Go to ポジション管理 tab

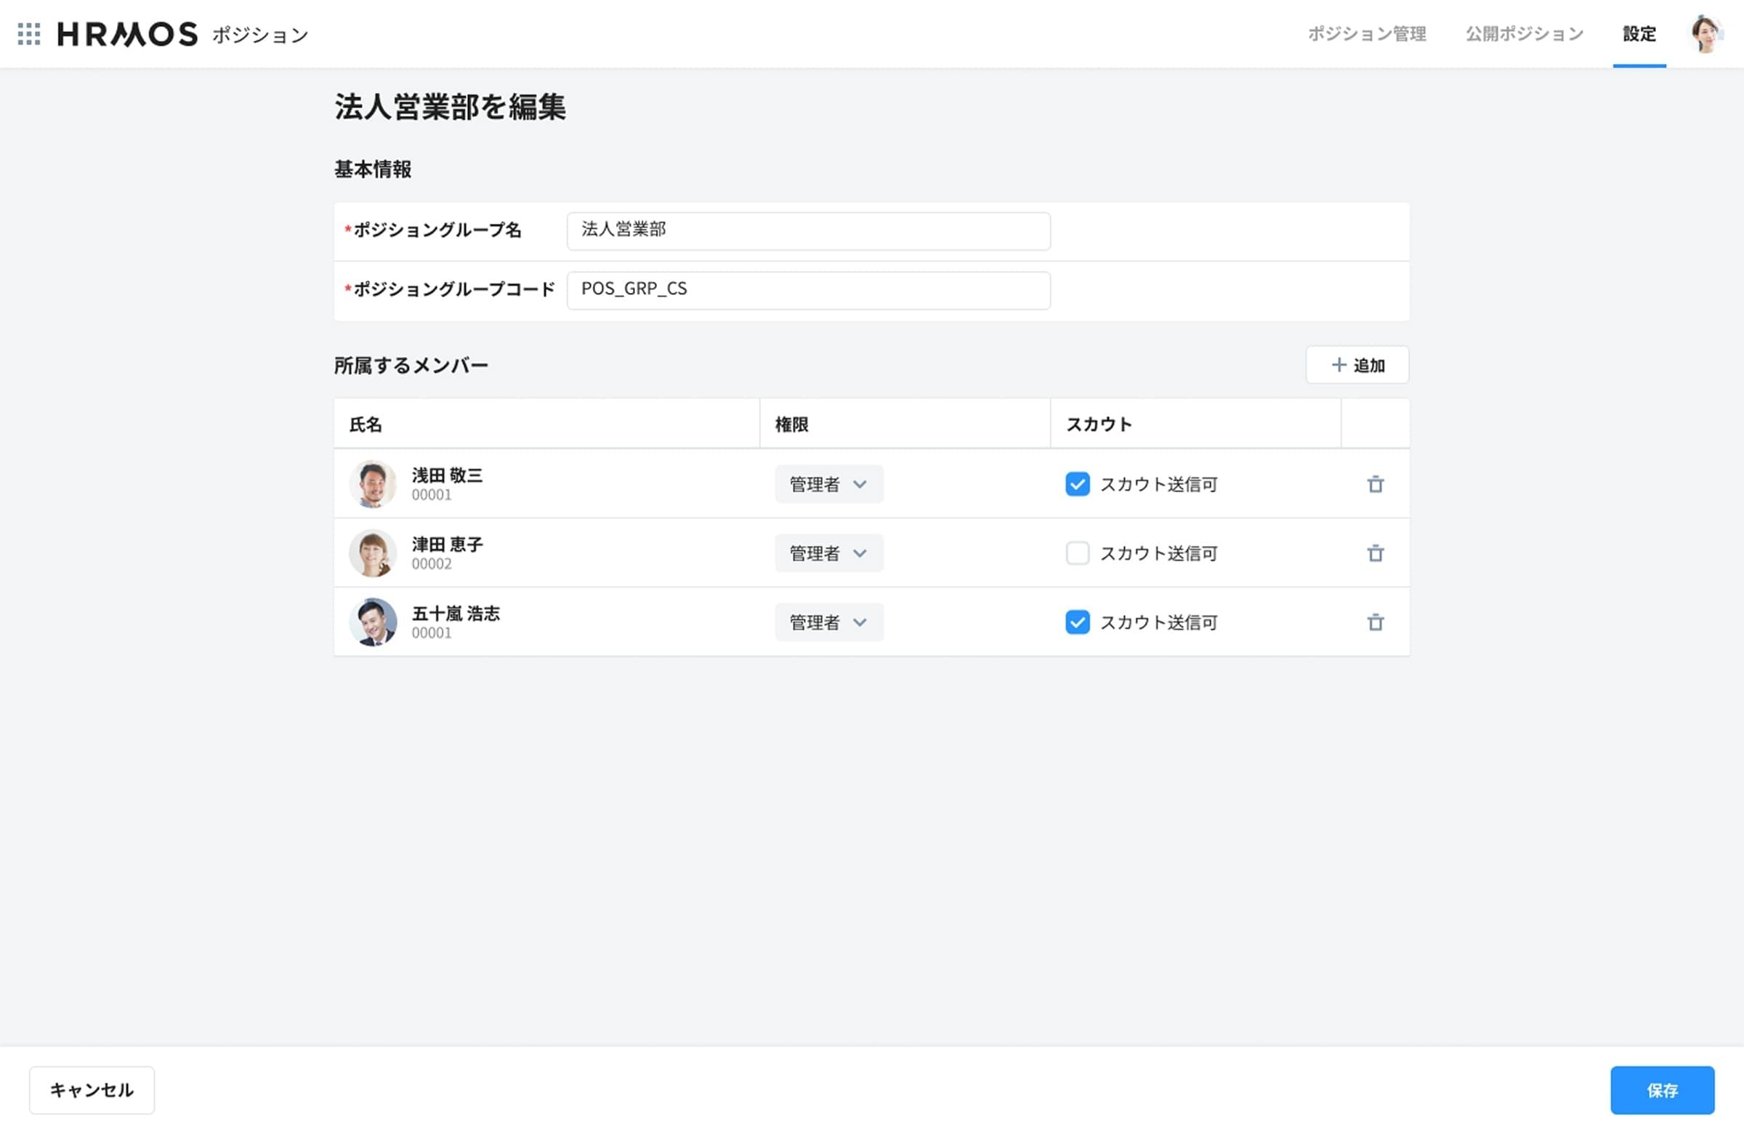[1366, 33]
